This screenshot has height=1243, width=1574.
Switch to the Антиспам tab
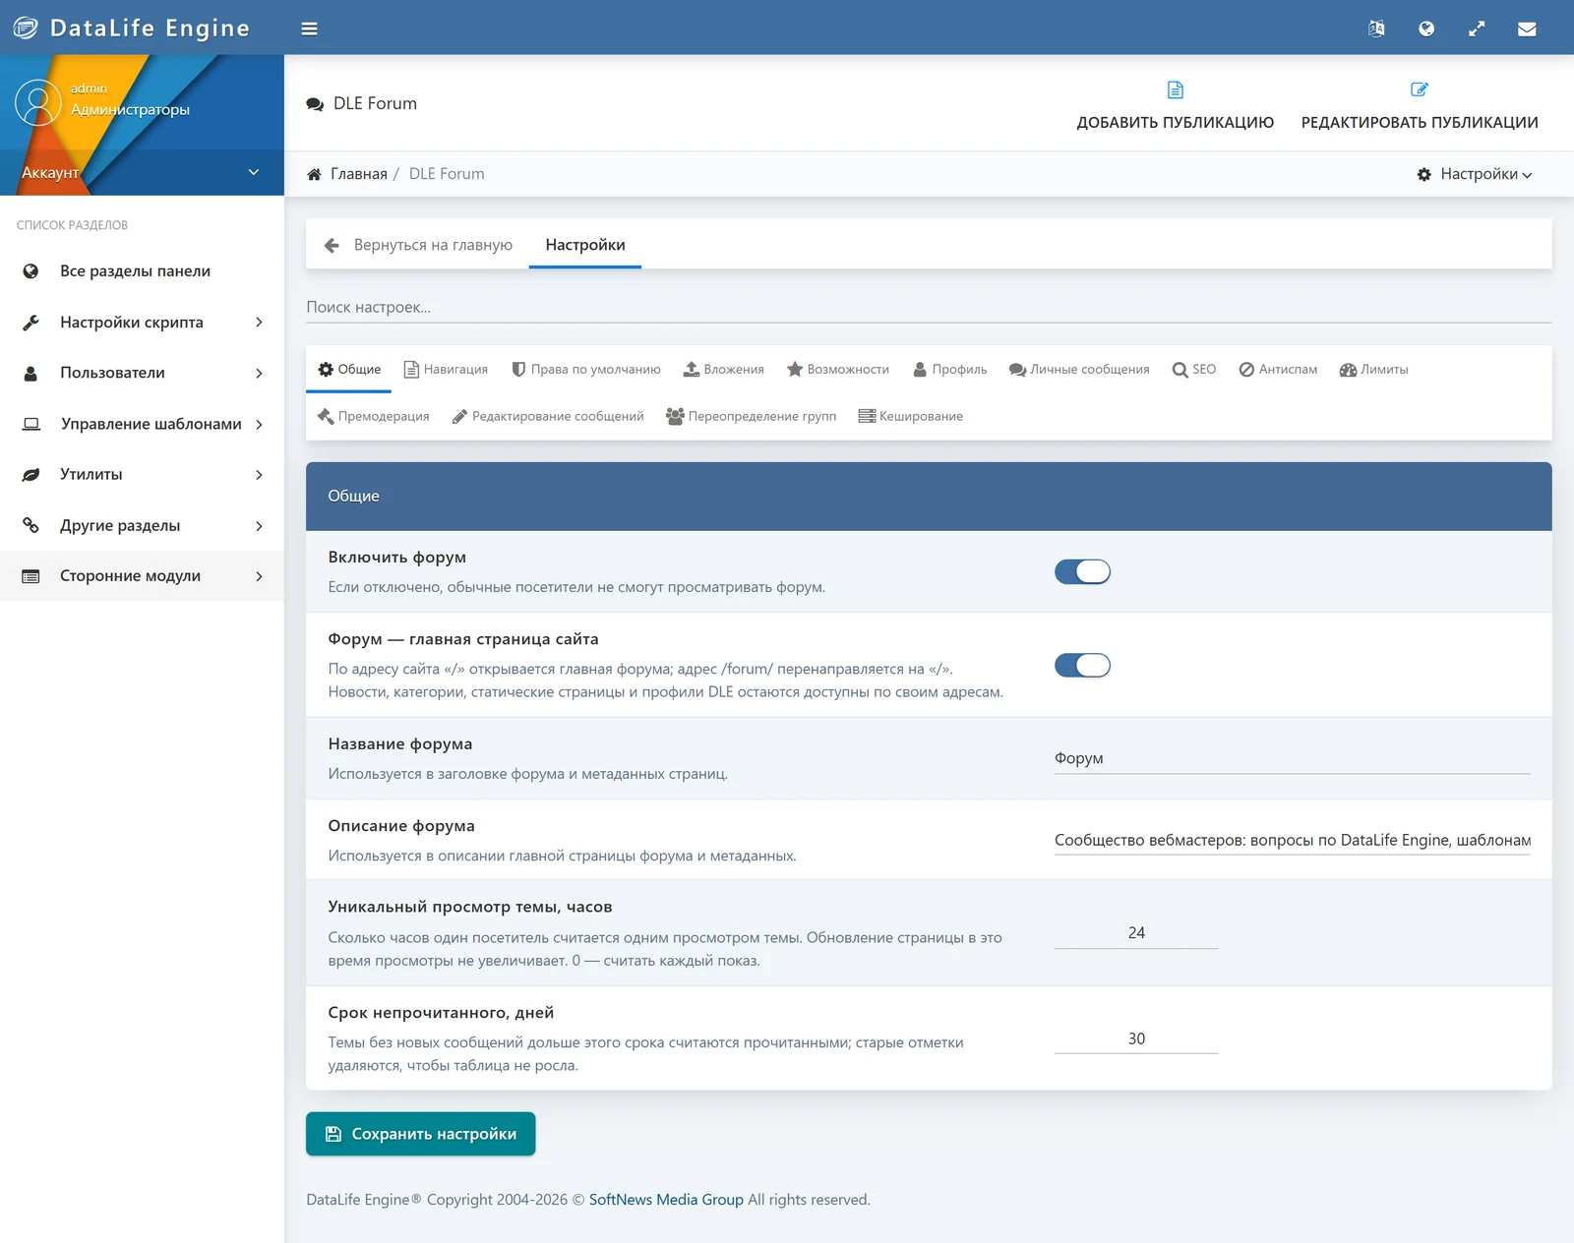click(x=1278, y=370)
